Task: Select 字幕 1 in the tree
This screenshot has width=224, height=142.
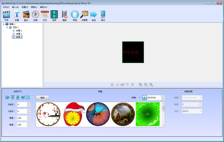Action: [x=19, y=30]
